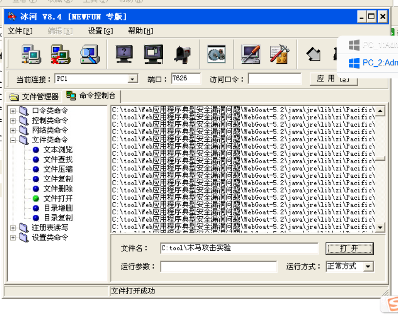Viewport: 398px width, 321px height.
Task: Click the 文件名 path input field
Action: [239, 248]
